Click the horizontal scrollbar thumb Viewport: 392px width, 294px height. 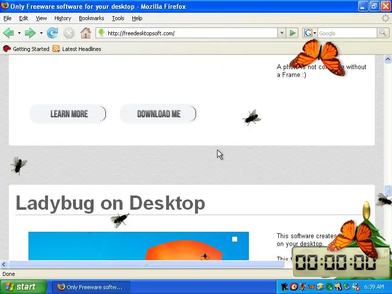[x=146, y=264]
